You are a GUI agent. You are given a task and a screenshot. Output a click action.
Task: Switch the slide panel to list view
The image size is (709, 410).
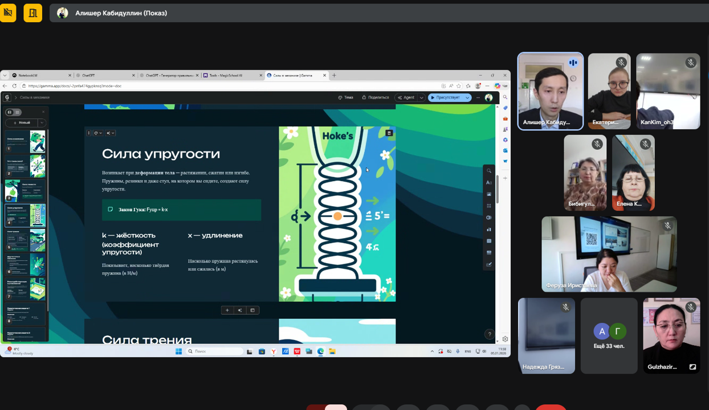(x=17, y=112)
